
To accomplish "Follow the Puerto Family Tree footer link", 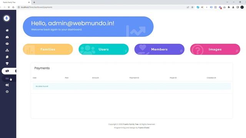I will [x=131, y=124].
